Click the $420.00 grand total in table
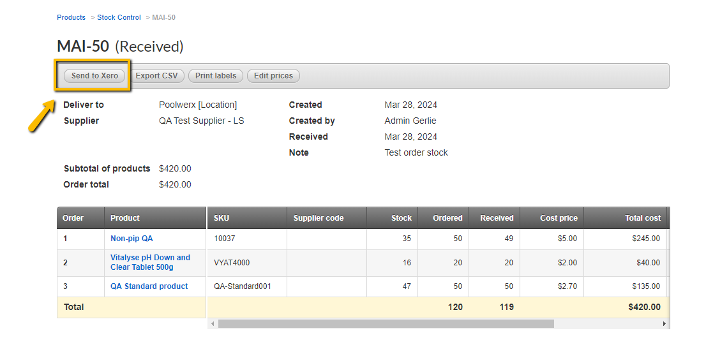Viewport: 706px width, 354px height. tap(644, 307)
